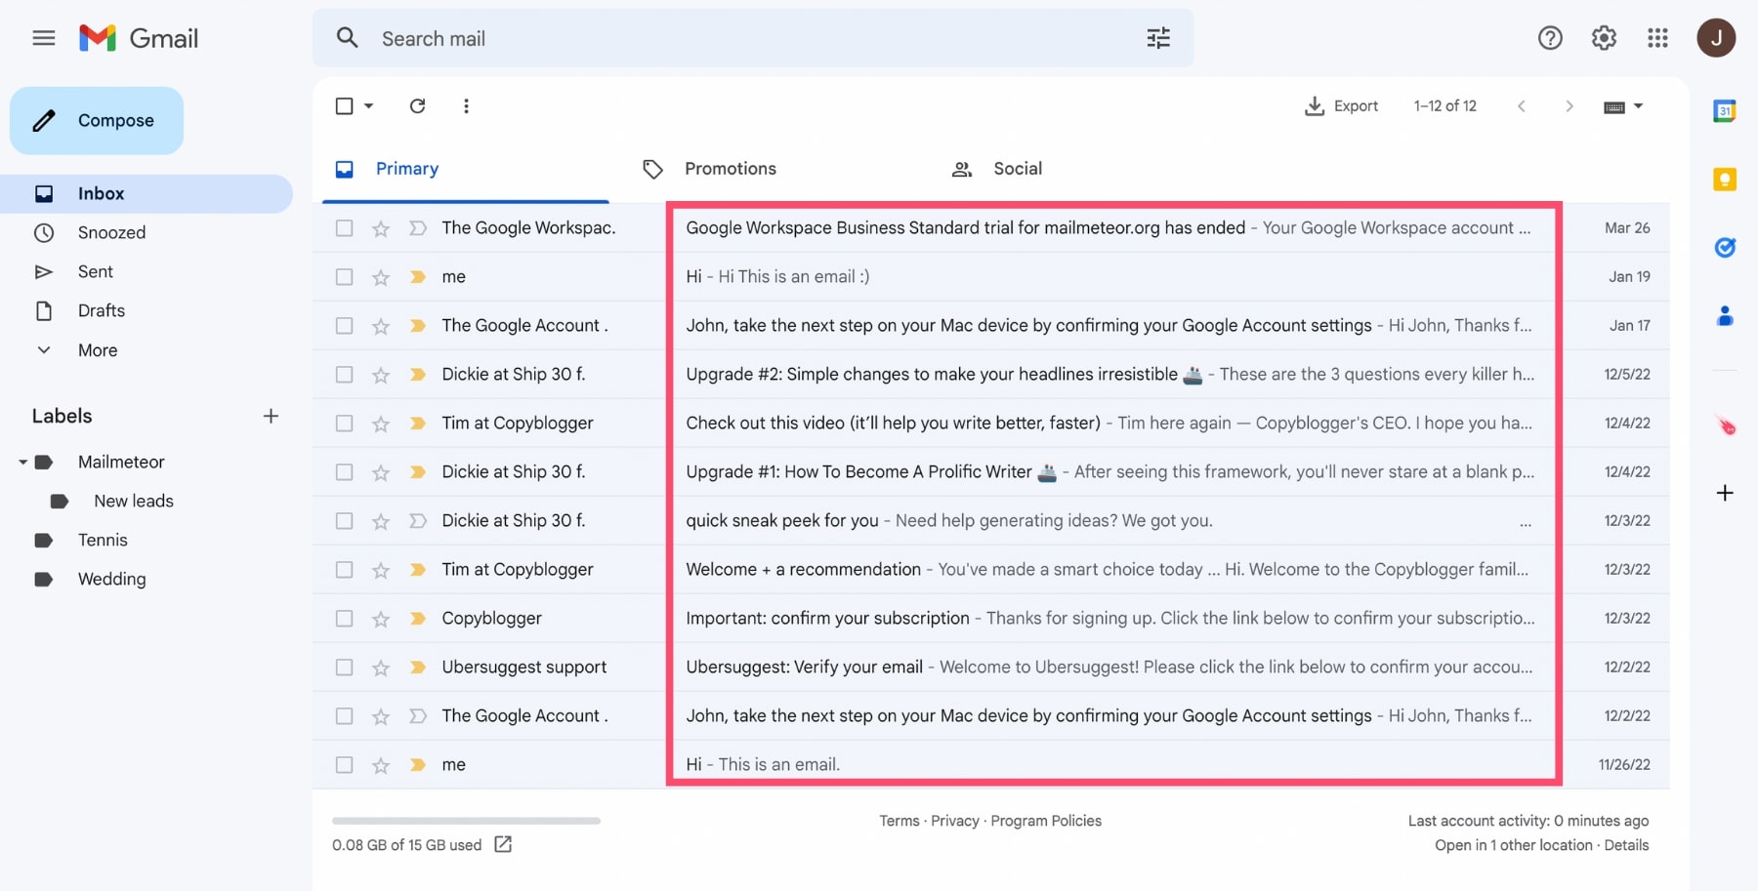Image resolution: width=1758 pixels, height=891 pixels.
Task: Open 'Important: confirm your subscription' email
Action: 991,619
